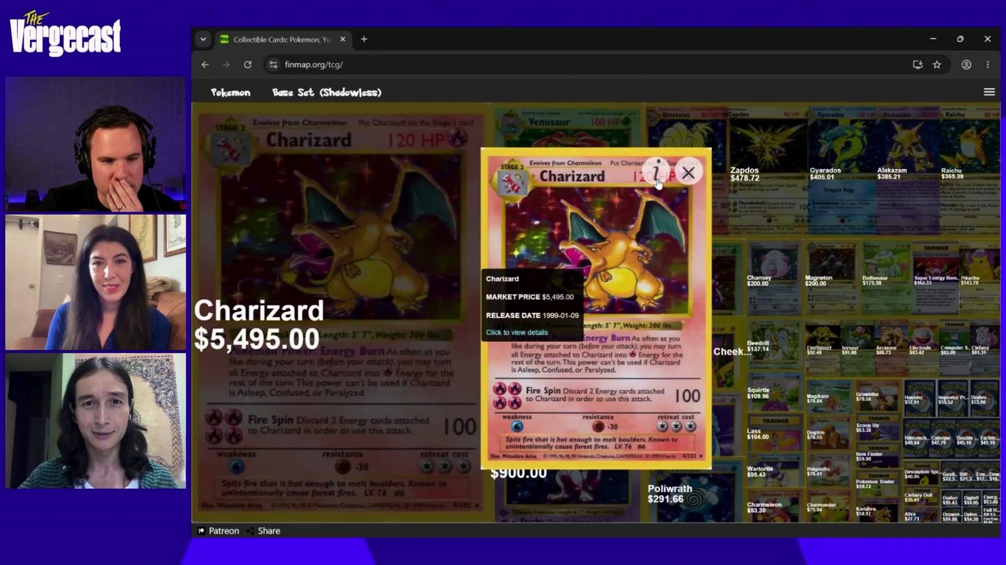Share the page via Share button

pyautogui.click(x=264, y=531)
